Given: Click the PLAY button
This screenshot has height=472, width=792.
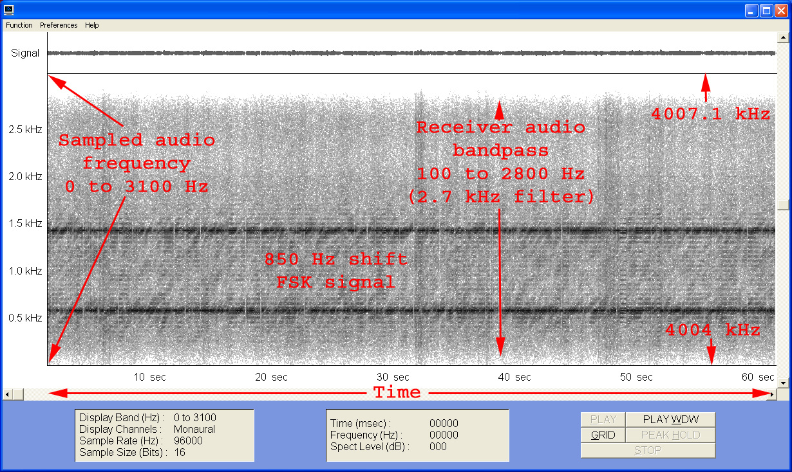Looking at the screenshot, I should point(603,420).
